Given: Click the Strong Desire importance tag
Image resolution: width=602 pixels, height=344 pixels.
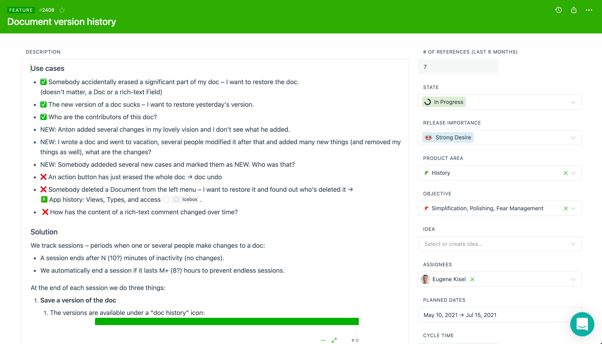Looking at the screenshot, I should (x=448, y=138).
